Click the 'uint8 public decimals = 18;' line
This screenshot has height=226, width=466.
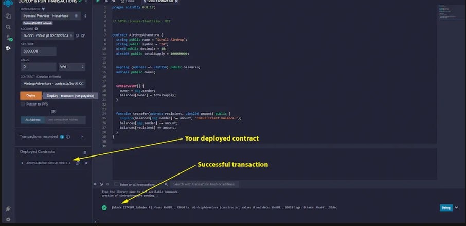pyautogui.click(x=141, y=49)
